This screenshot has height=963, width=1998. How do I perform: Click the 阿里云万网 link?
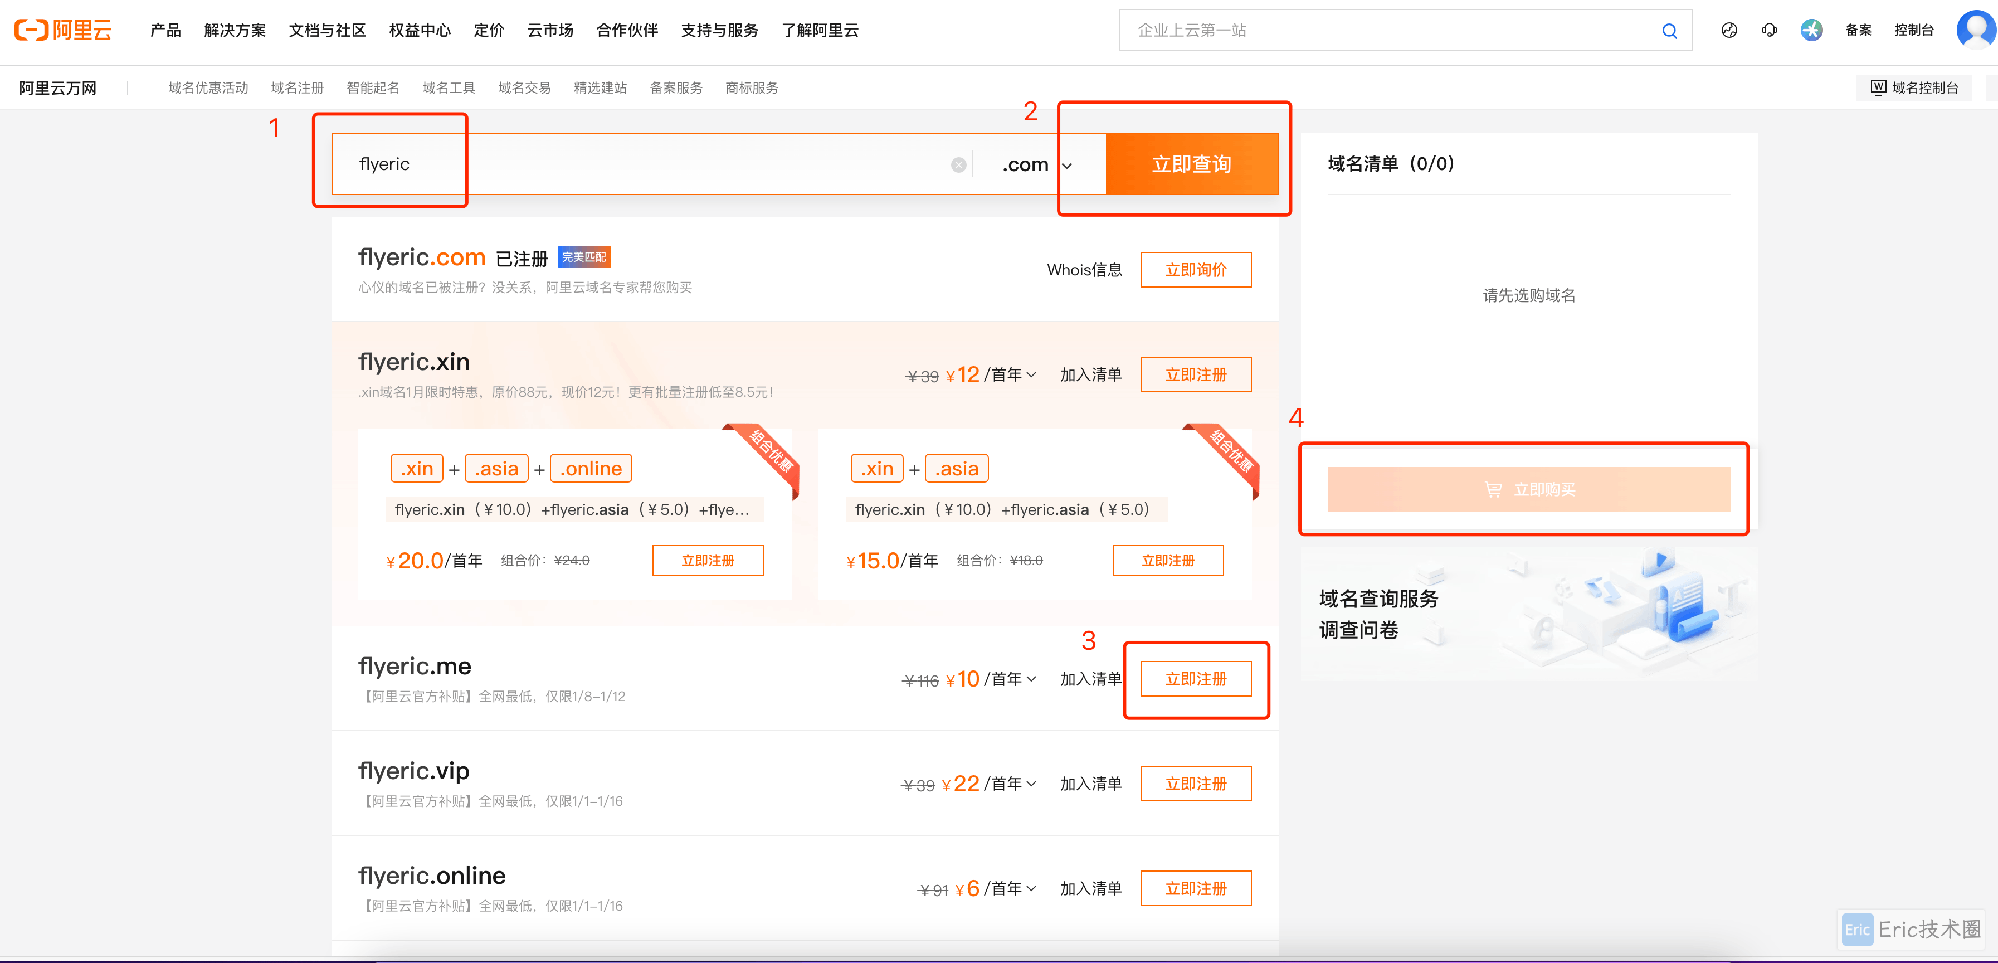pyautogui.click(x=57, y=87)
